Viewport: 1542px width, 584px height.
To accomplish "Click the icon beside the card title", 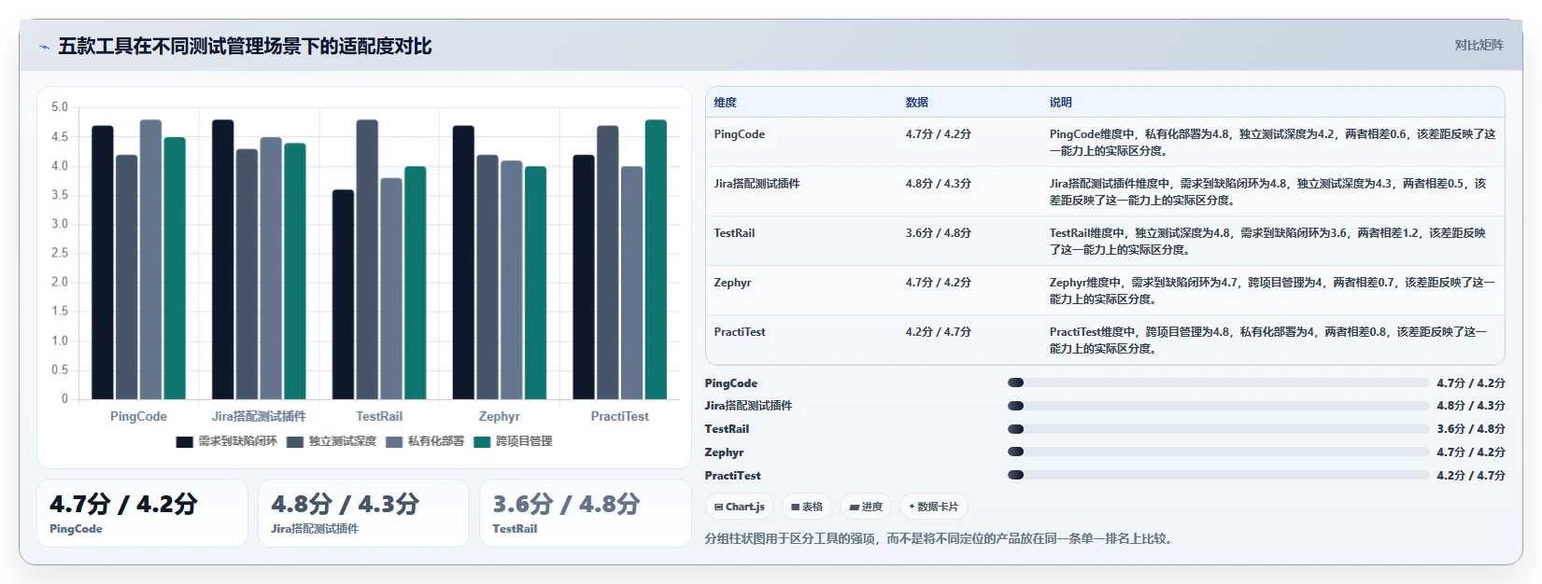I will pos(44,47).
